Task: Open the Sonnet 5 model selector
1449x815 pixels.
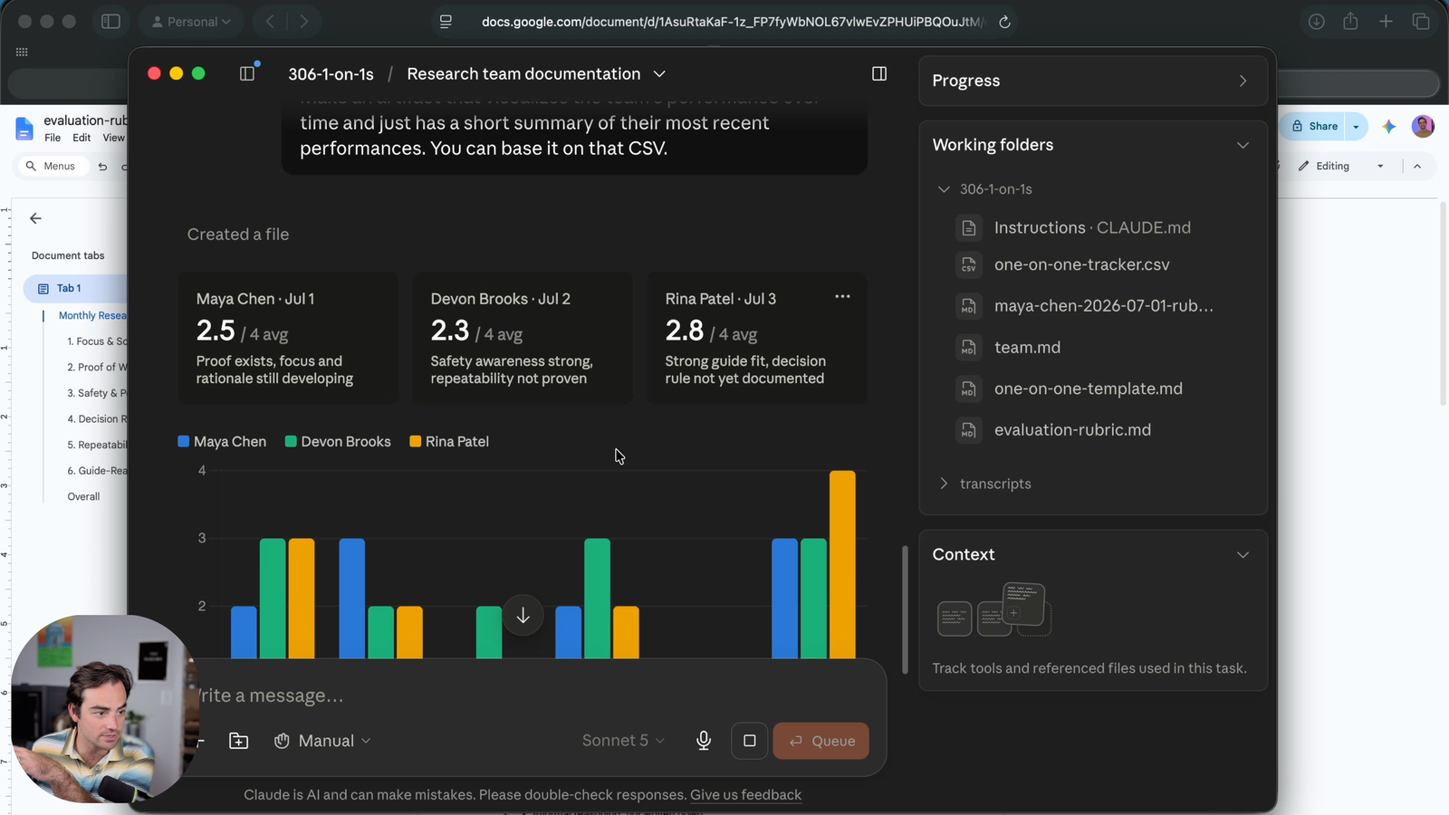Action: 623,741
